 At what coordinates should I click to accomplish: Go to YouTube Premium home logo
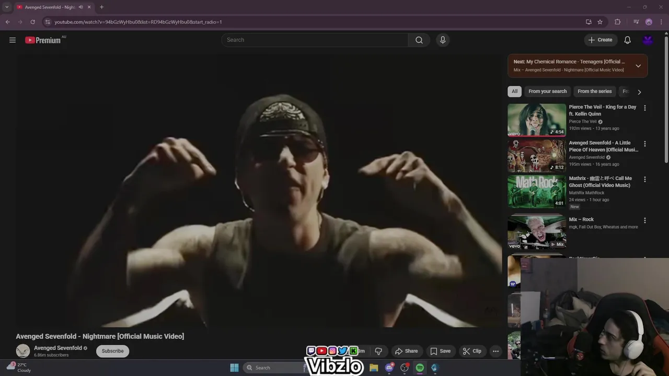pyautogui.click(x=43, y=40)
